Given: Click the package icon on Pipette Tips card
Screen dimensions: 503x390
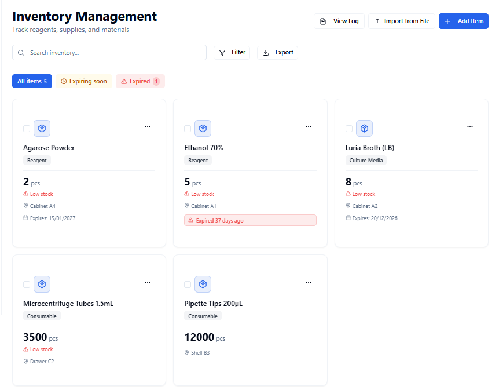Looking at the screenshot, I should click(x=203, y=285).
